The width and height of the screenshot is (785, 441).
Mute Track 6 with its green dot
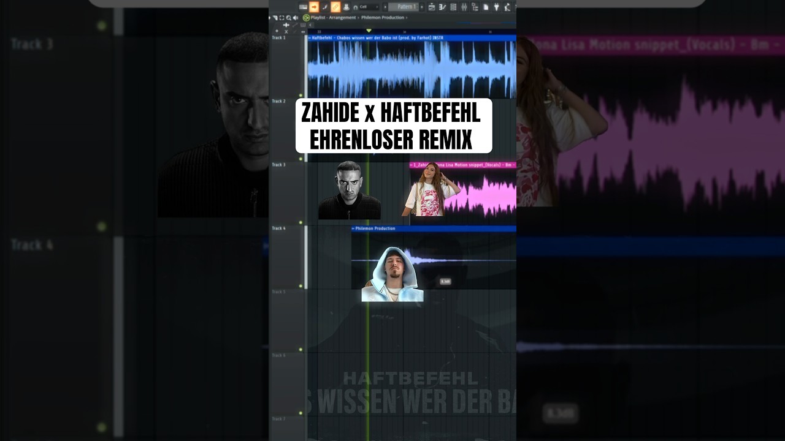coord(301,413)
